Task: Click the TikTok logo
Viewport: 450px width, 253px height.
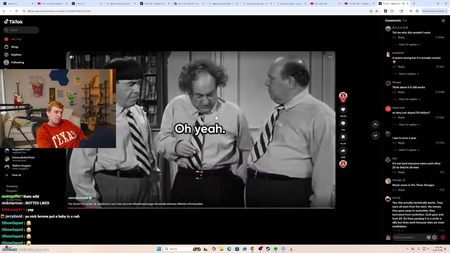Action: click(13, 21)
